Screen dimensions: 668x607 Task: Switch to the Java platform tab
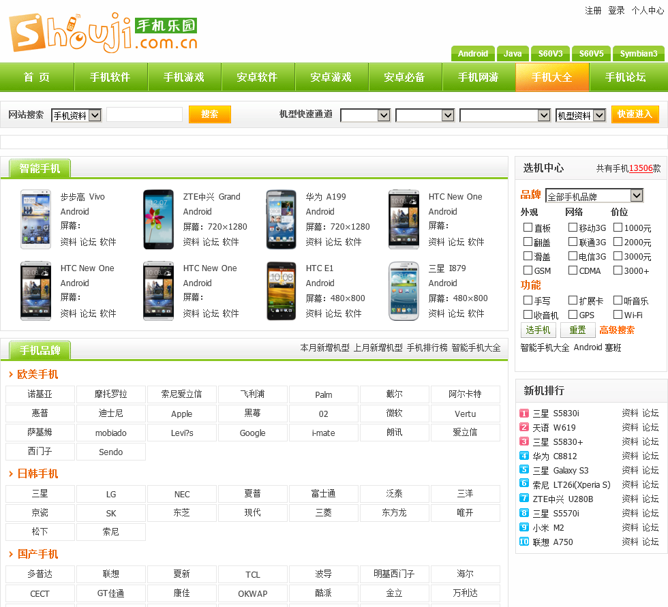coord(513,54)
